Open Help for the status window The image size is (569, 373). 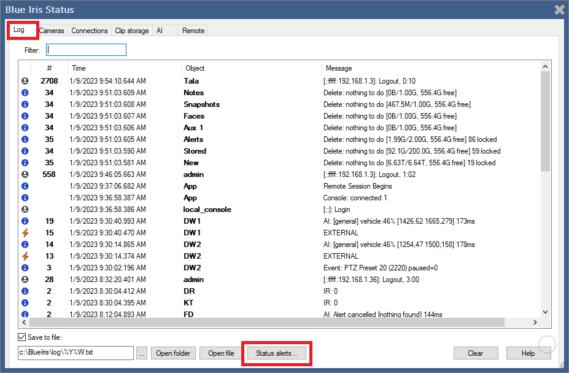pos(528,353)
